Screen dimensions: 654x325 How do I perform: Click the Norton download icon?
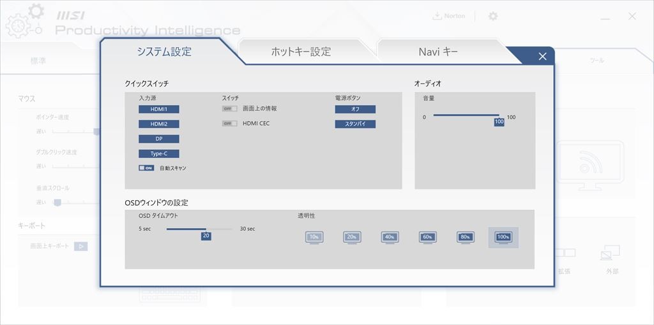[x=437, y=16]
